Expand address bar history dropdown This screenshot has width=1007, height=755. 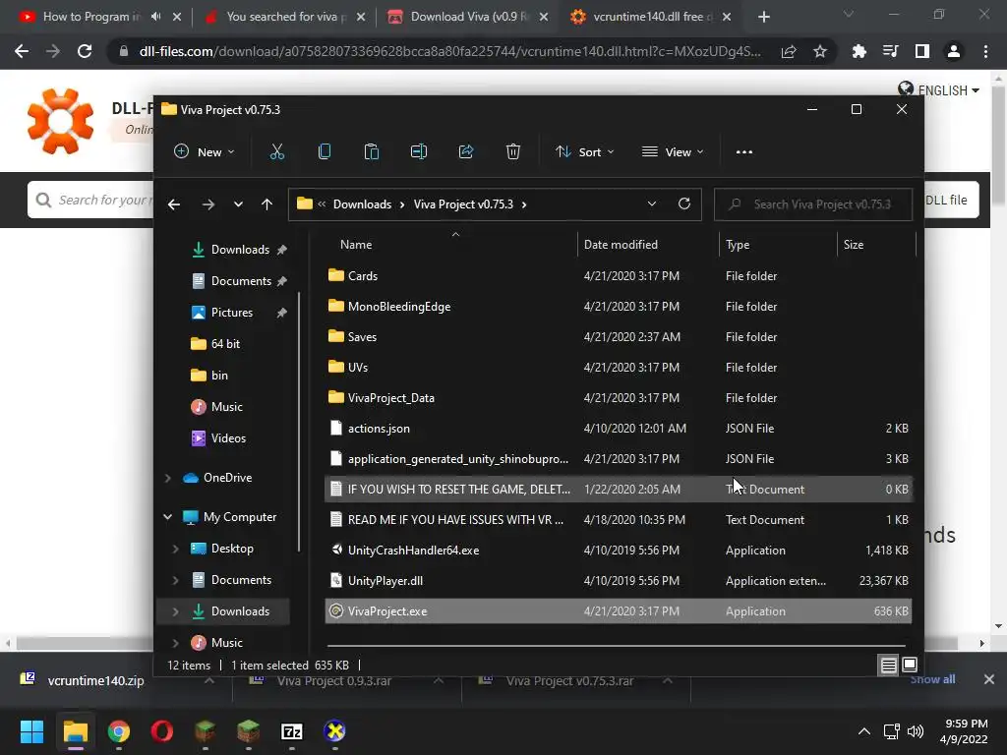coord(652,203)
